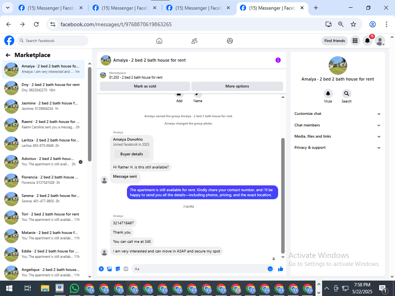Open the Groups icon in top navigation
Screen dimensions: 395x296
[230, 41]
